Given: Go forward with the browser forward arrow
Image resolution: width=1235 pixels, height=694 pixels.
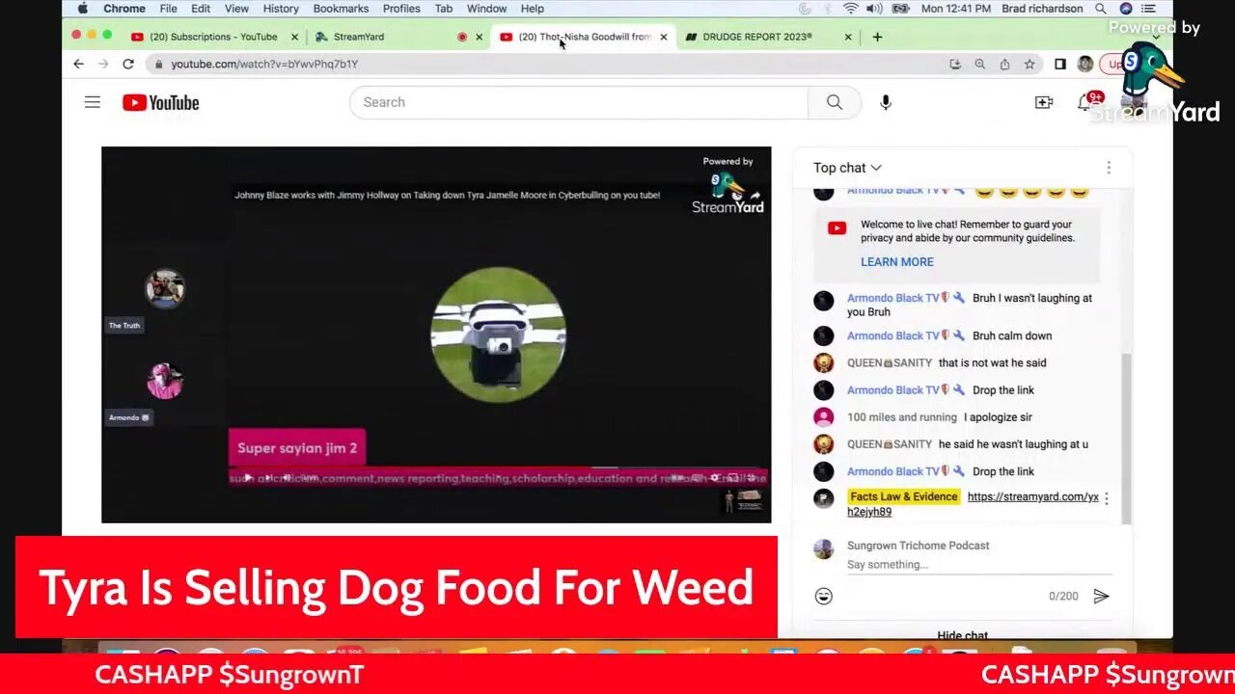Looking at the screenshot, I should [x=103, y=64].
